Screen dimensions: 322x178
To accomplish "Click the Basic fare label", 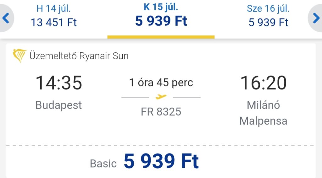I will click(x=103, y=164).
